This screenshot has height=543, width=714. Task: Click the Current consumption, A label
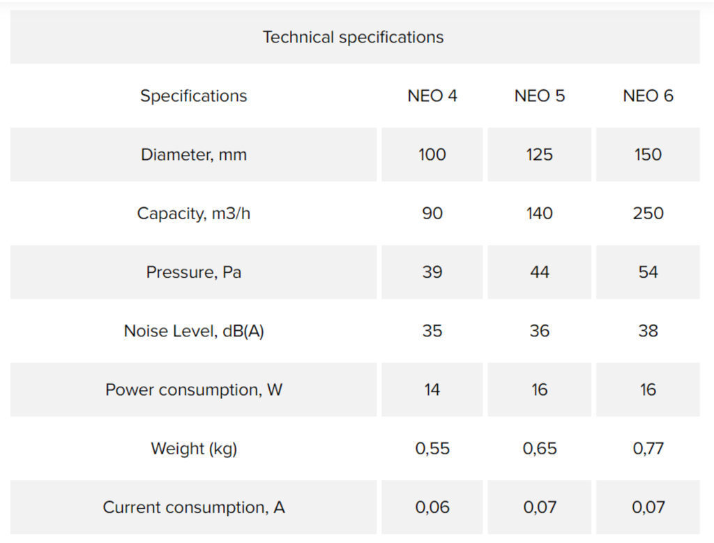coord(194,507)
